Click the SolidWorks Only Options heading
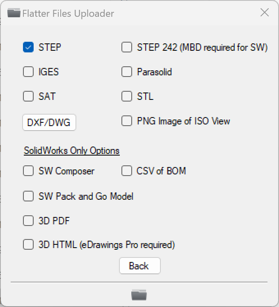Image resolution: width=279 pixels, height=307 pixels. pos(71,151)
